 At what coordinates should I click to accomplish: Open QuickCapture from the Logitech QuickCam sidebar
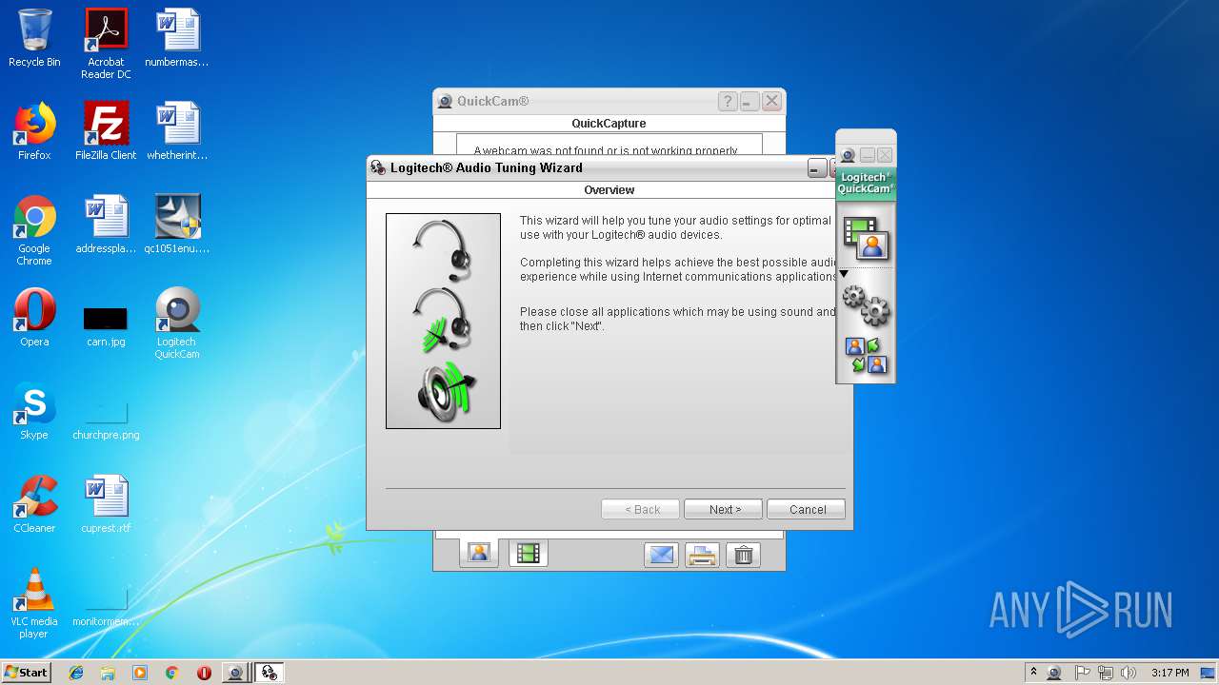(x=866, y=238)
